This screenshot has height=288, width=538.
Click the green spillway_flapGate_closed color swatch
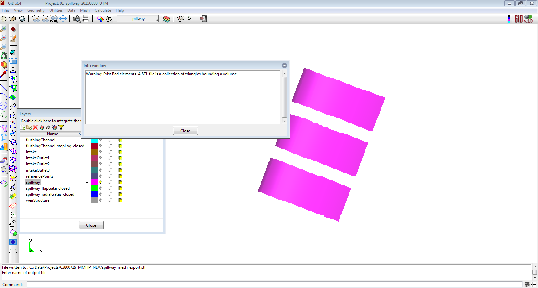click(x=95, y=188)
